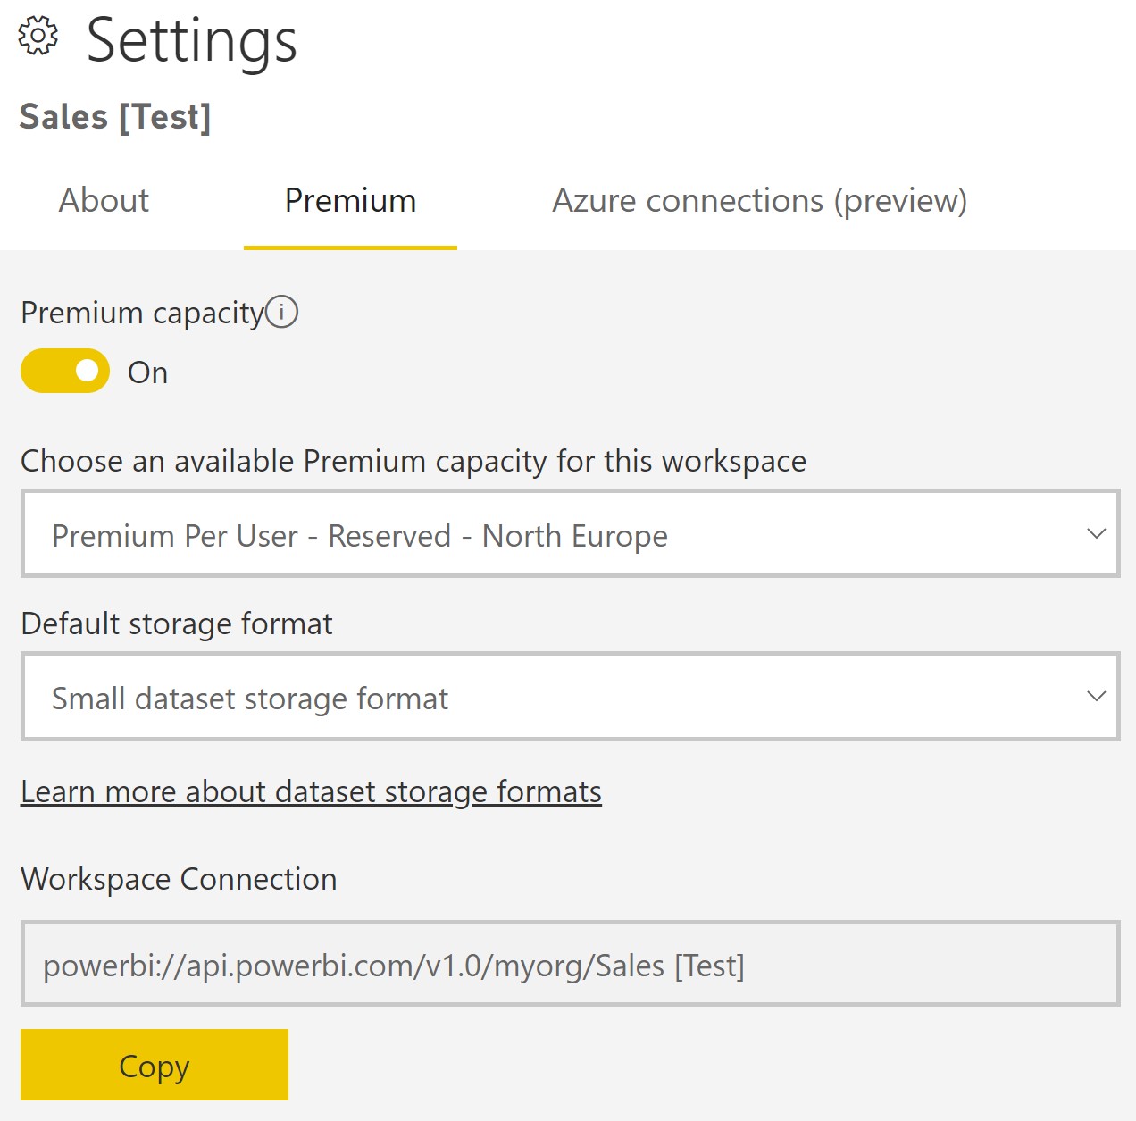1136x1121 pixels.
Task: Click the On label beside the toggle
Action: point(148,372)
